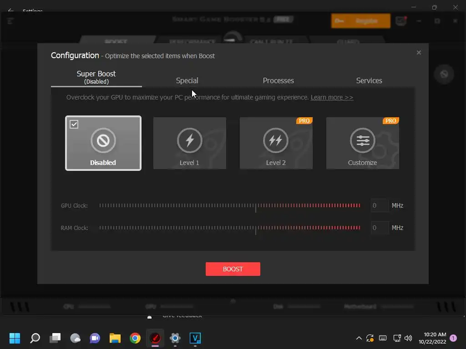Image resolution: width=466 pixels, height=349 pixels.
Task: Open the volume speaker tray icon
Action: coord(408,338)
